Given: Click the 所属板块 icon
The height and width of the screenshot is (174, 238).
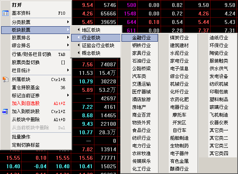Looking at the screenshot, I should pos(5,79).
